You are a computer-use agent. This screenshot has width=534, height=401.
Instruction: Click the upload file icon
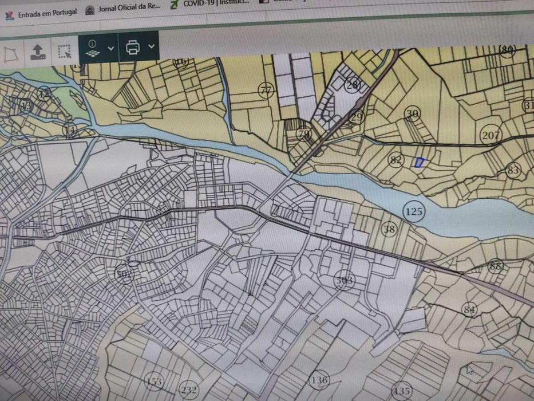pyautogui.click(x=37, y=53)
